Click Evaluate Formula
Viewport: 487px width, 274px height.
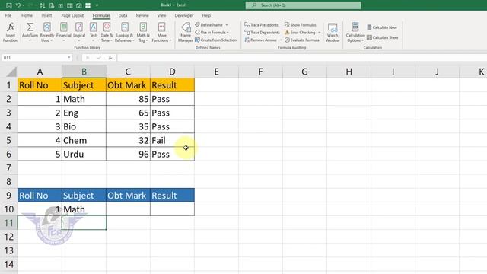[302, 40]
